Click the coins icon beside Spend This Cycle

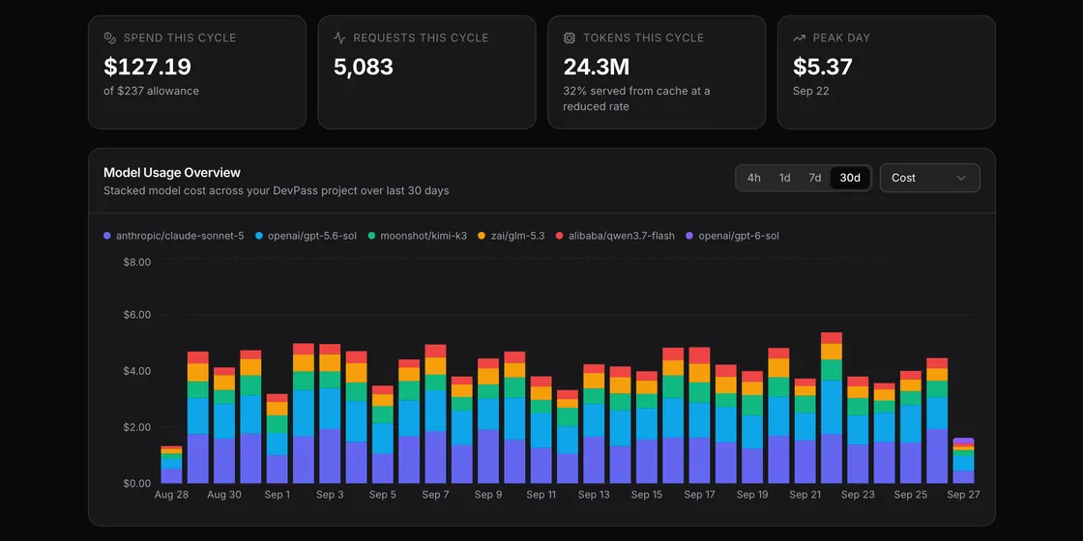tap(110, 38)
